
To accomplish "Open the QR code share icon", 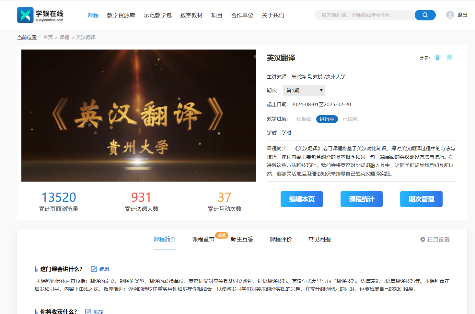I will (449, 58).
